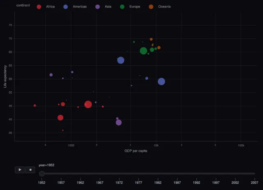Select the blue Americas bubble right of 10k
263x190 pixels.
coord(161,81)
